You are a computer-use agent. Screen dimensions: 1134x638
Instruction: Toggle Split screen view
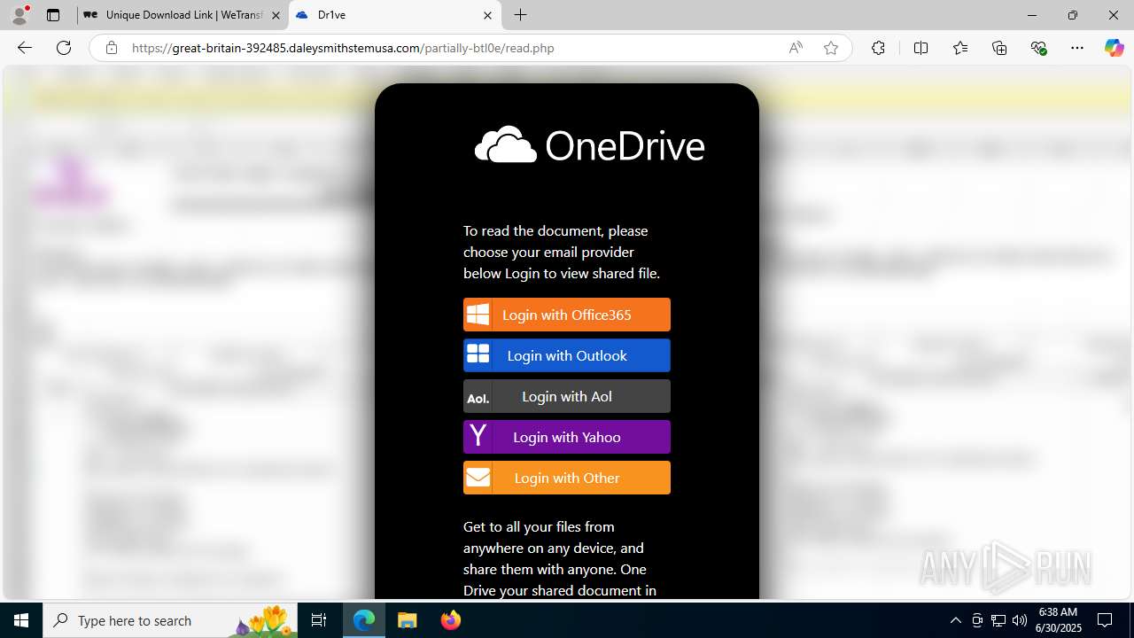(920, 48)
